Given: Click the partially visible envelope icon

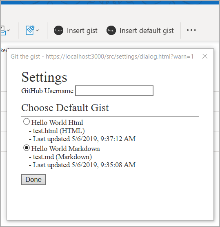Looking at the screenshot, I should pos(3,31).
